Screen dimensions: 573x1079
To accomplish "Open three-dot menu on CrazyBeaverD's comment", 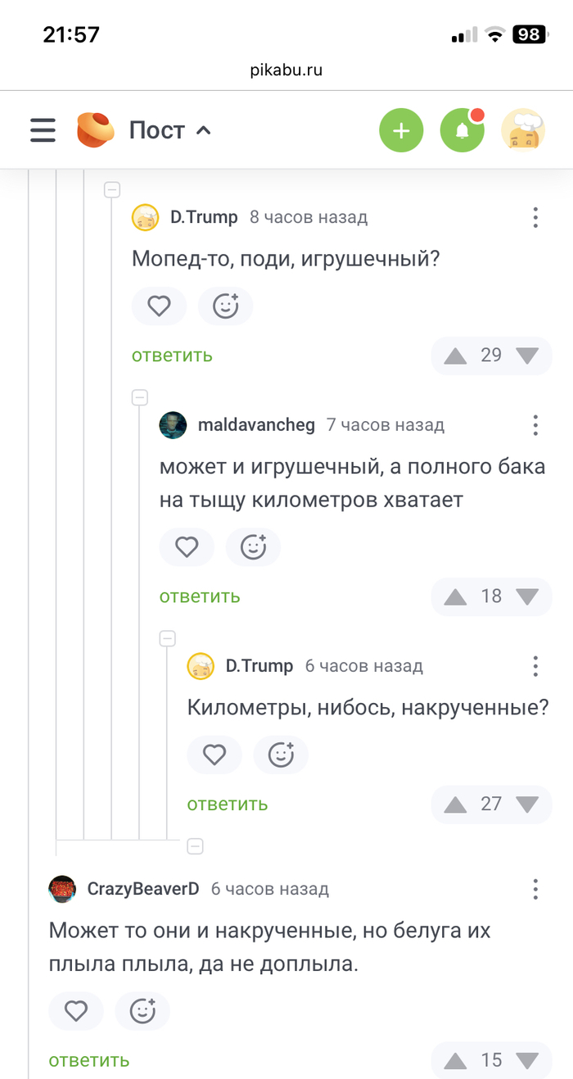I will (x=535, y=889).
